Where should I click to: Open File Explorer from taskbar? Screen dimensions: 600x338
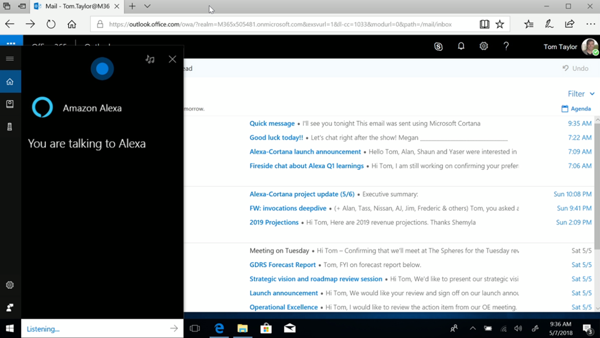point(243,329)
